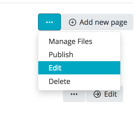The image size is (139, 115).
Task: Choose Publish in the dropdown menu
Action: coord(79,54)
